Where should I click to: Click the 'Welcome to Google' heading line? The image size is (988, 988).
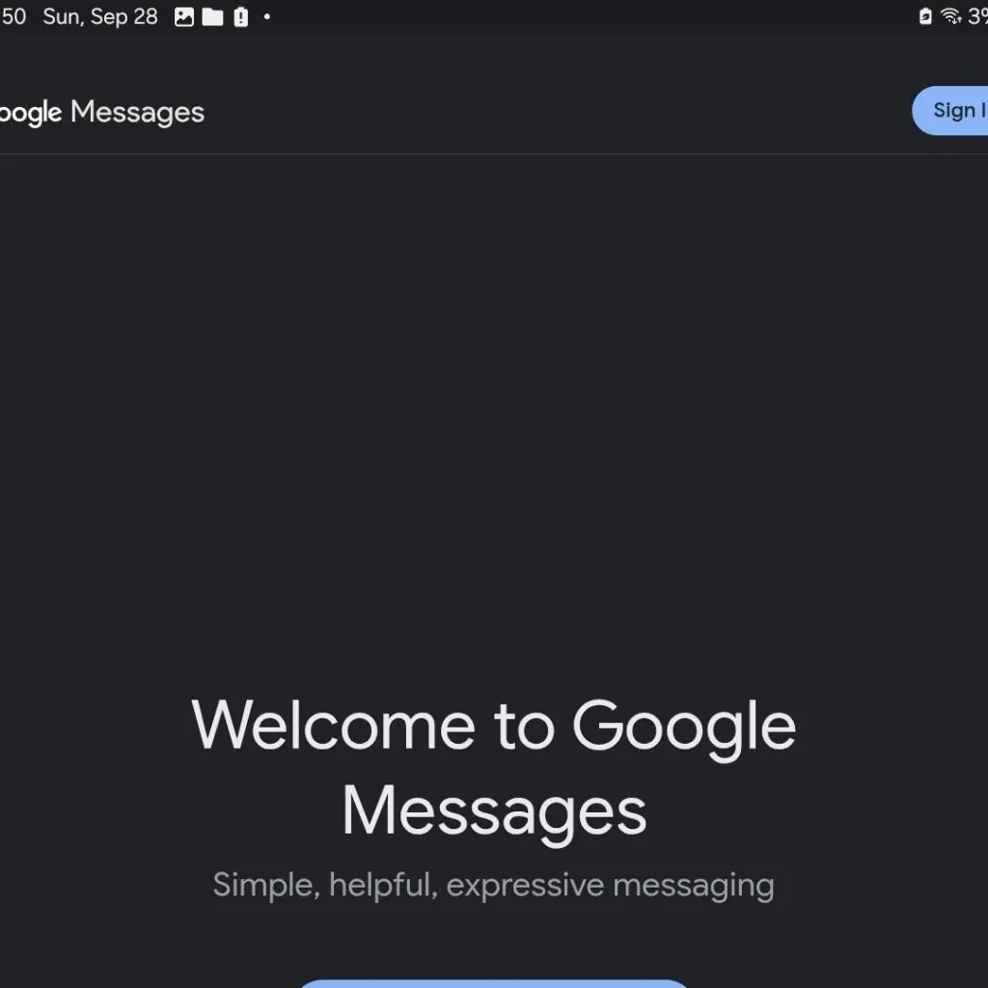click(493, 726)
